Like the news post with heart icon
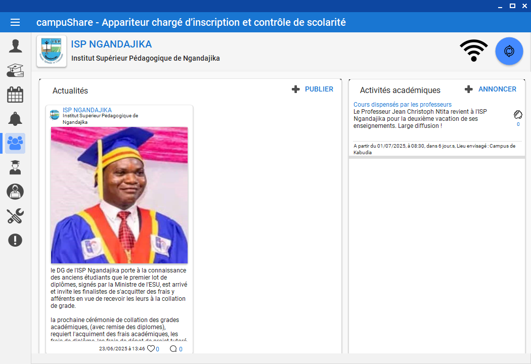 (x=151, y=348)
